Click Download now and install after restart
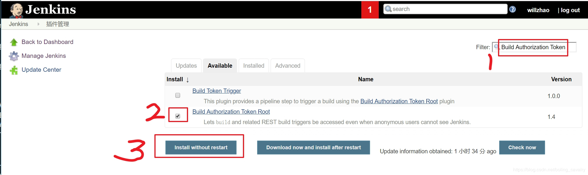 pyautogui.click(x=313, y=148)
